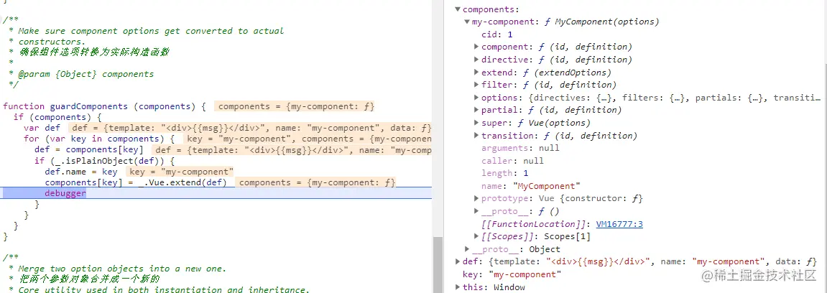The width and height of the screenshot is (827, 293).
Task: Expand the component: f (id, definition) property
Action: tap(477, 47)
